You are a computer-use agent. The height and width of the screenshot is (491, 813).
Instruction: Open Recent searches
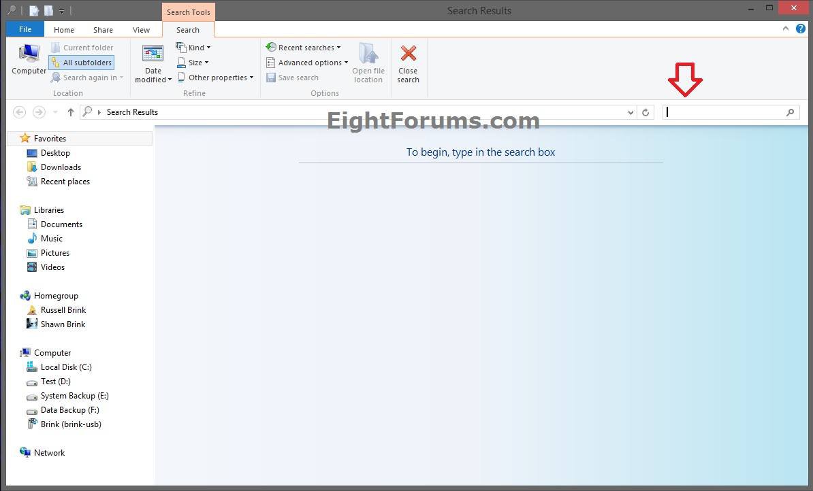303,47
